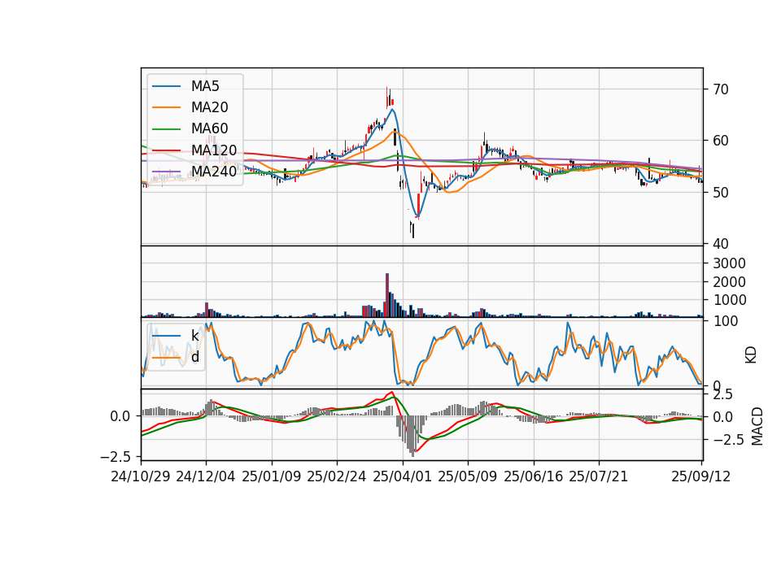Click the deepest MACD histogram bar
The width and height of the screenshot is (781, 561).
point(412,436)
